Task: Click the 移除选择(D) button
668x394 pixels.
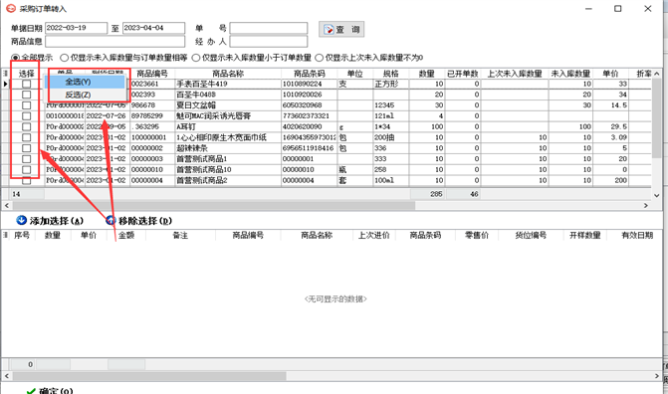Action: coord(139,221)
